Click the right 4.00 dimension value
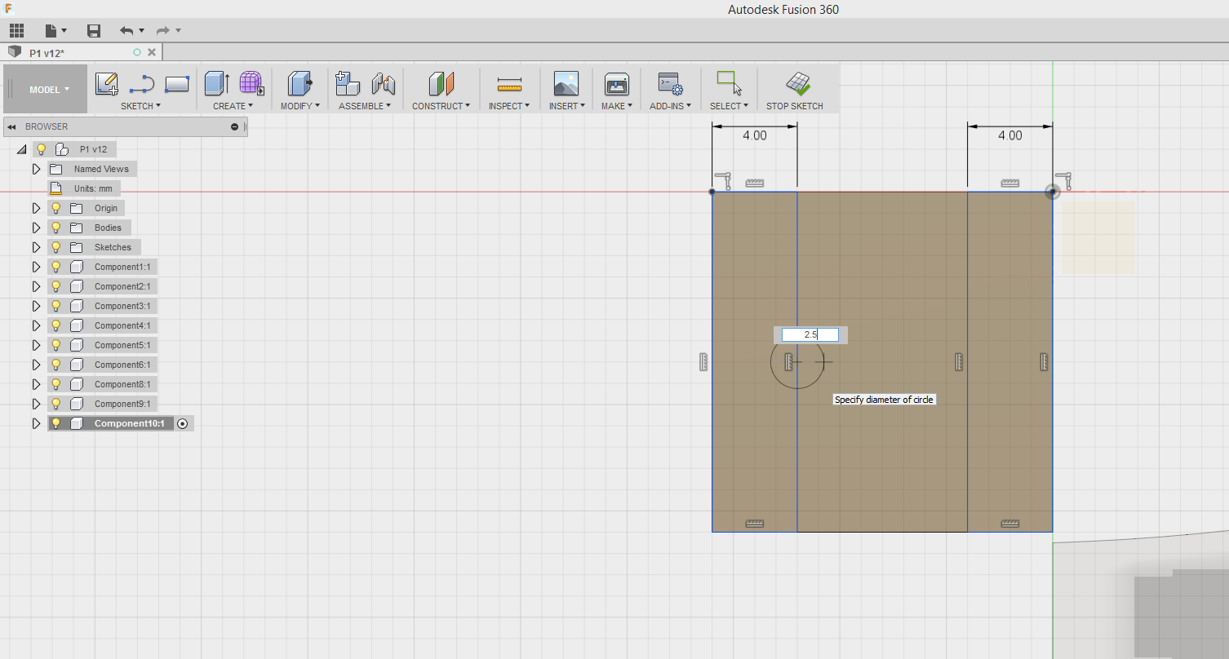This screenshot has height=659, width=1229. [x=1009, y=135]
